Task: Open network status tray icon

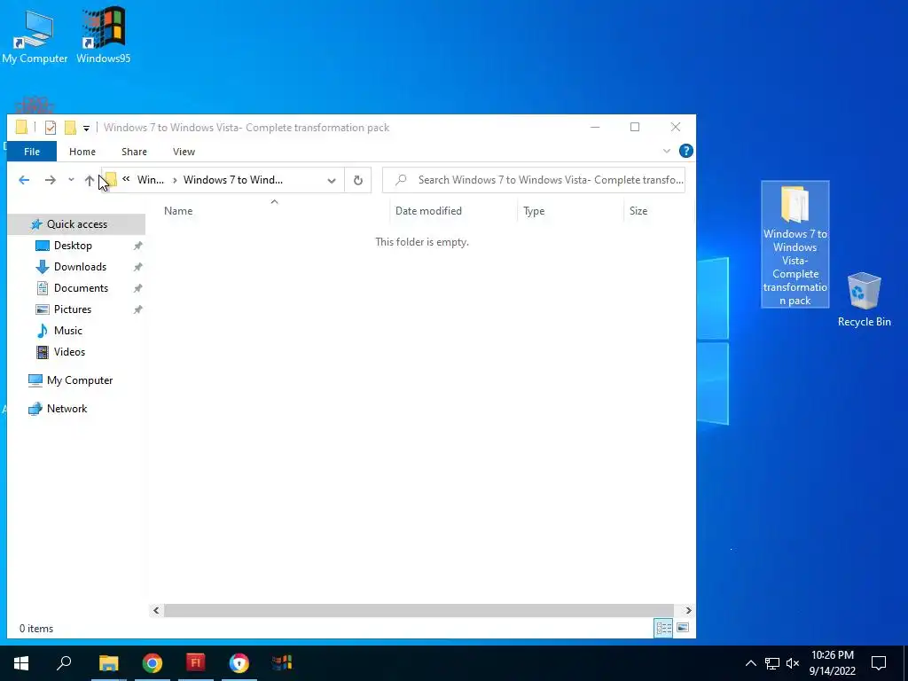Action: click(772, 663)
